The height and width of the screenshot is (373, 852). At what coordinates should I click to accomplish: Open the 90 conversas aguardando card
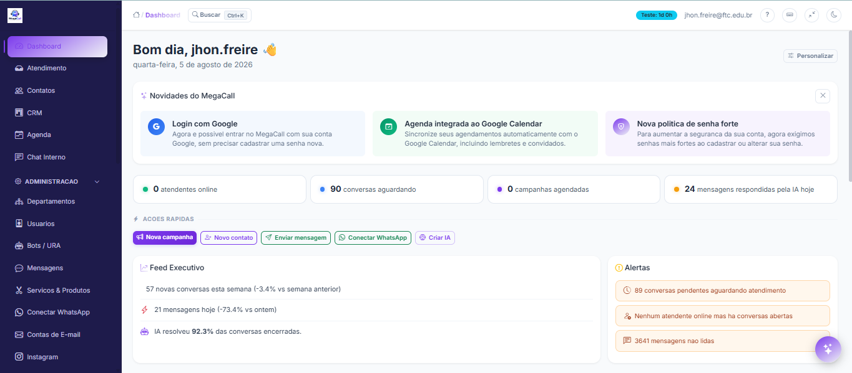(x=397, y=189)
